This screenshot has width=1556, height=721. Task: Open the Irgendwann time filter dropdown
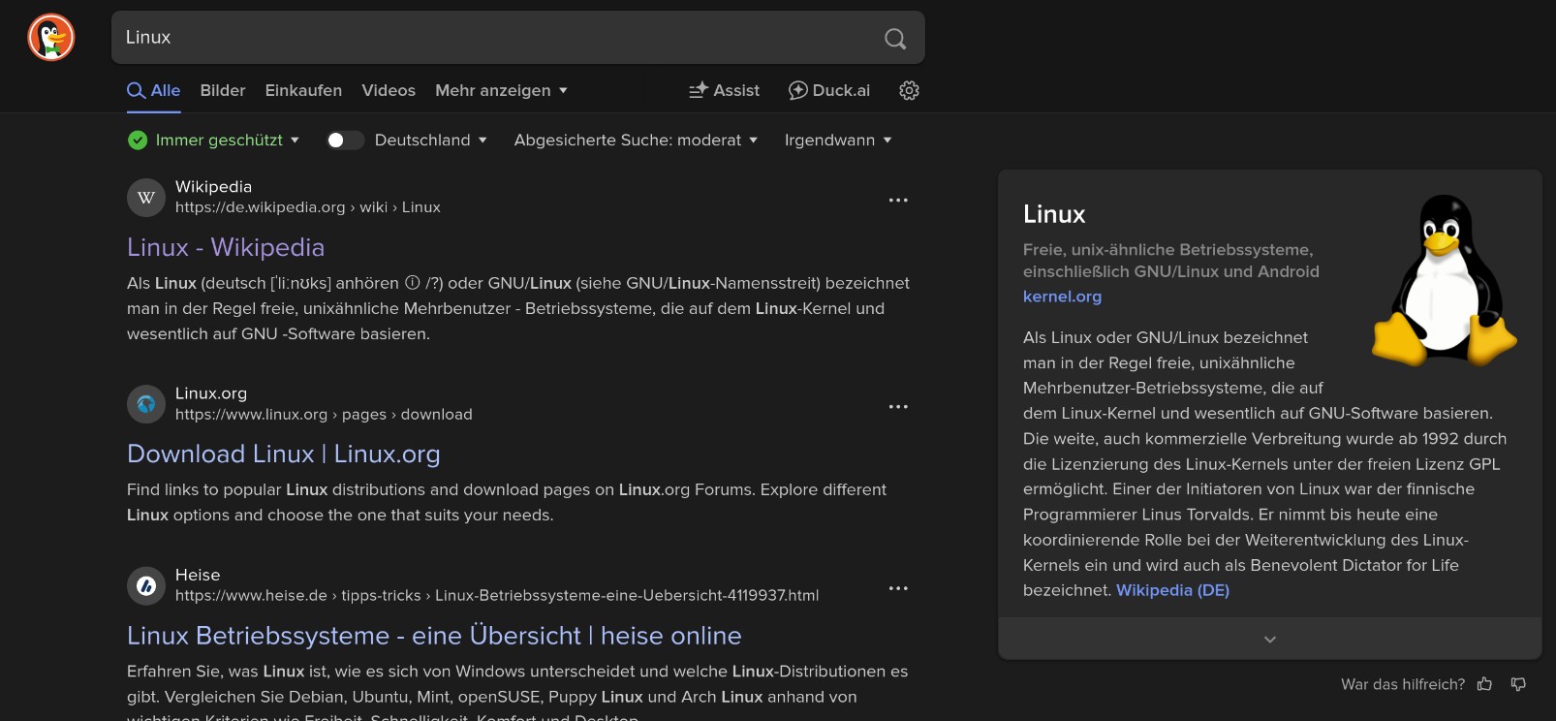(x=838, y=141)
